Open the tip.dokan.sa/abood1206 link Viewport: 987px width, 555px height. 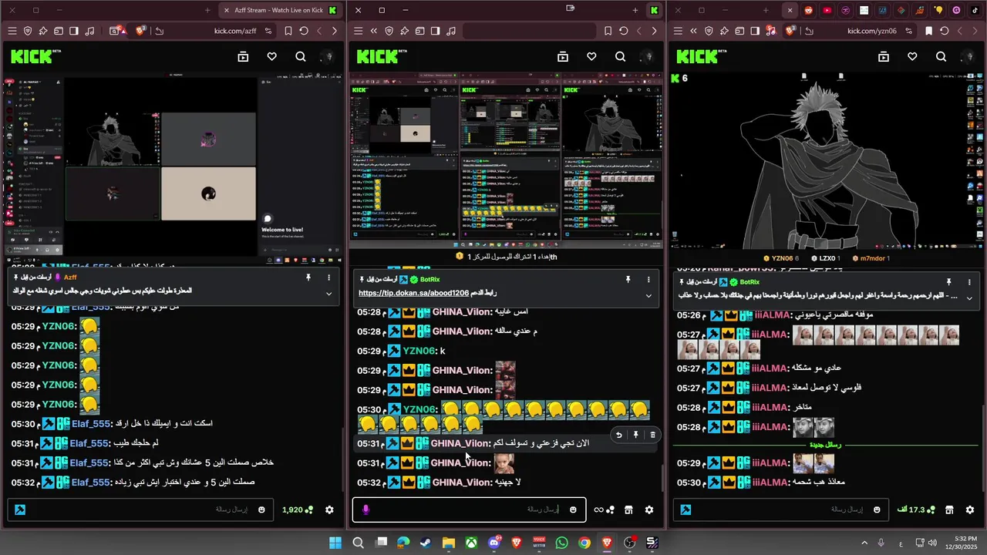413,294
